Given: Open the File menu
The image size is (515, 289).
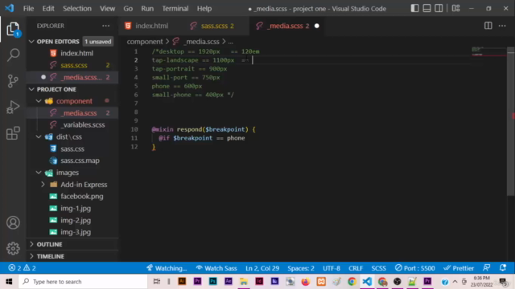Looking at the screenshot, I should coord(29,9).
